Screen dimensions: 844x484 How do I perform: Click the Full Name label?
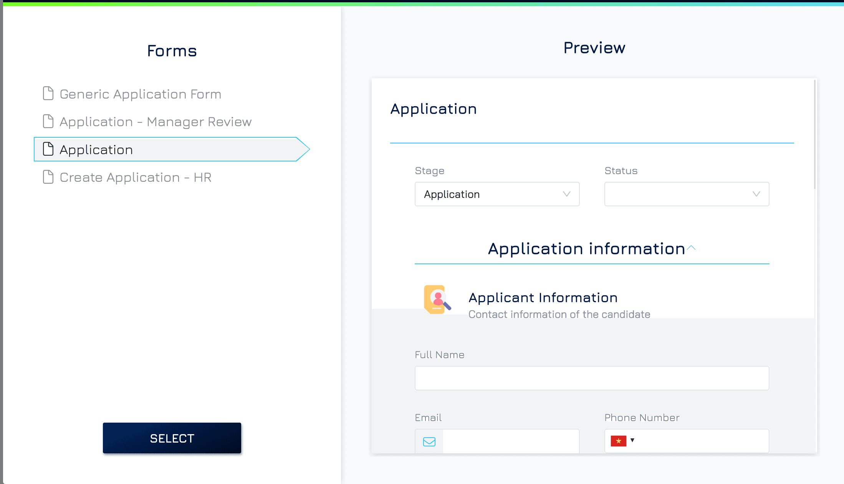pos(440,355)
